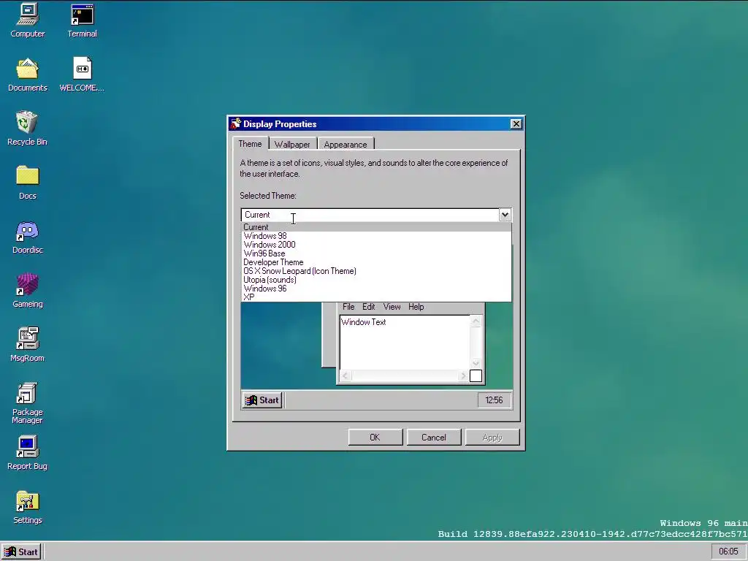Launch the Doordisc shortcut icon

click(x=27, y=237)
